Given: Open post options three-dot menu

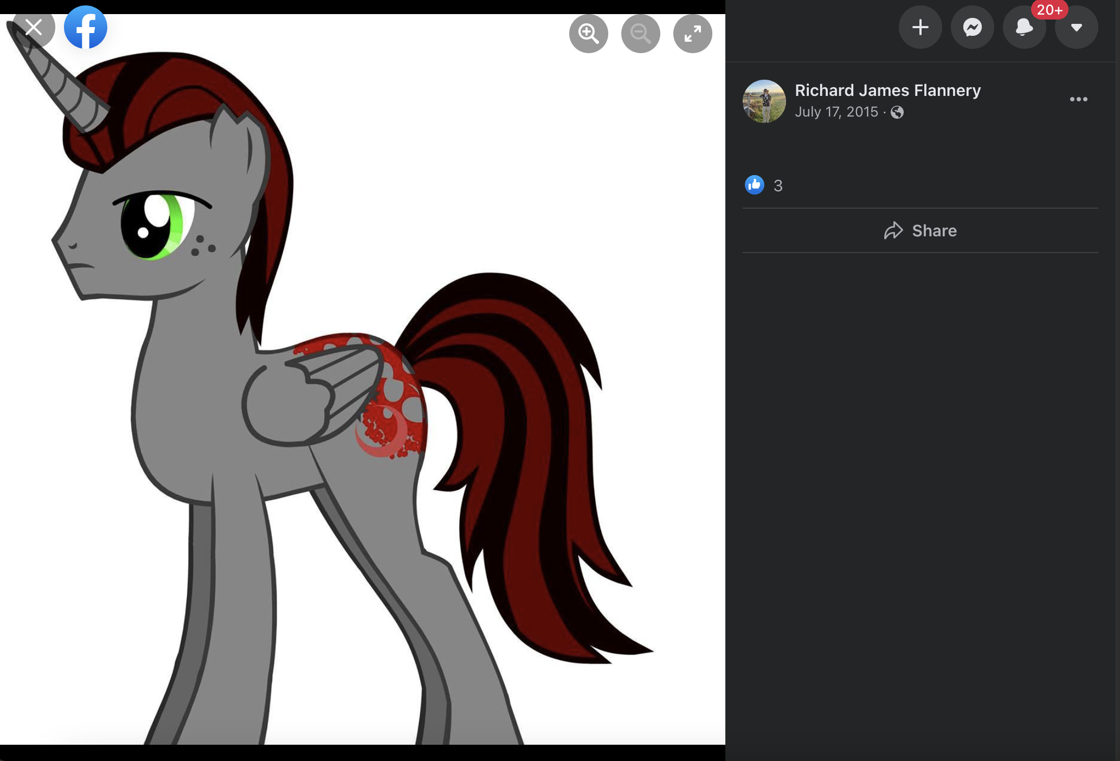Looking at the screenshot, I should point(1078,99).
